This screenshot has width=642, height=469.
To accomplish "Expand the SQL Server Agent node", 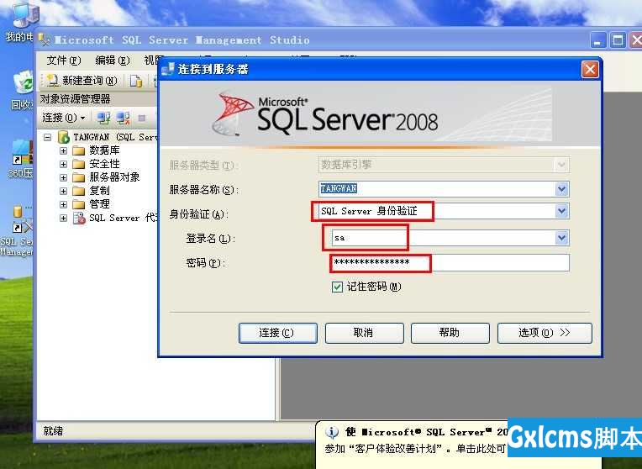I will pyautogui.click(x=63, y=218).
